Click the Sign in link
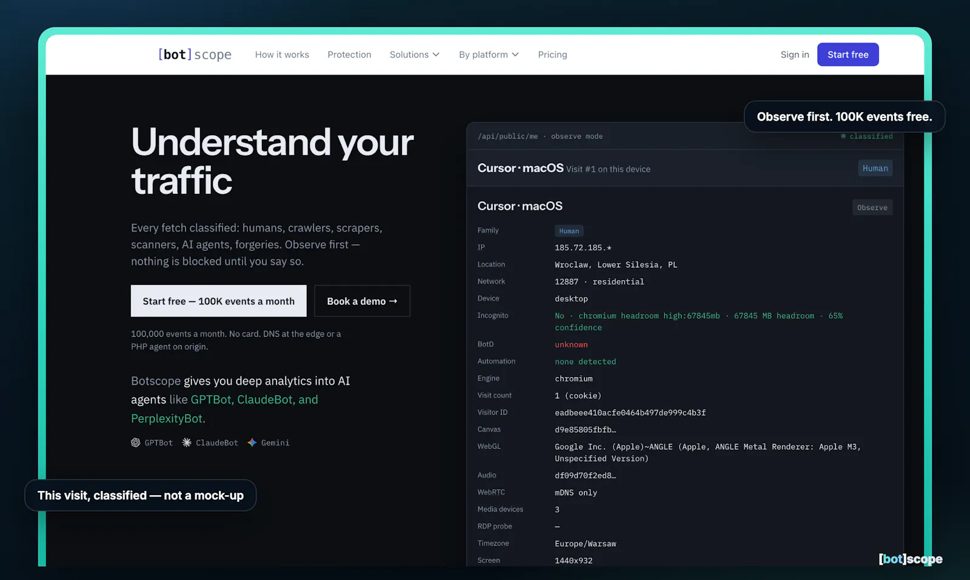 pos(795,55)
